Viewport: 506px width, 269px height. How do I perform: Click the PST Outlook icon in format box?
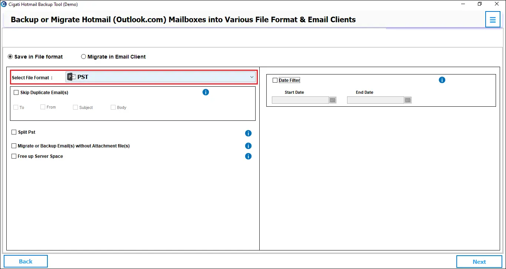tap(71, 77)
